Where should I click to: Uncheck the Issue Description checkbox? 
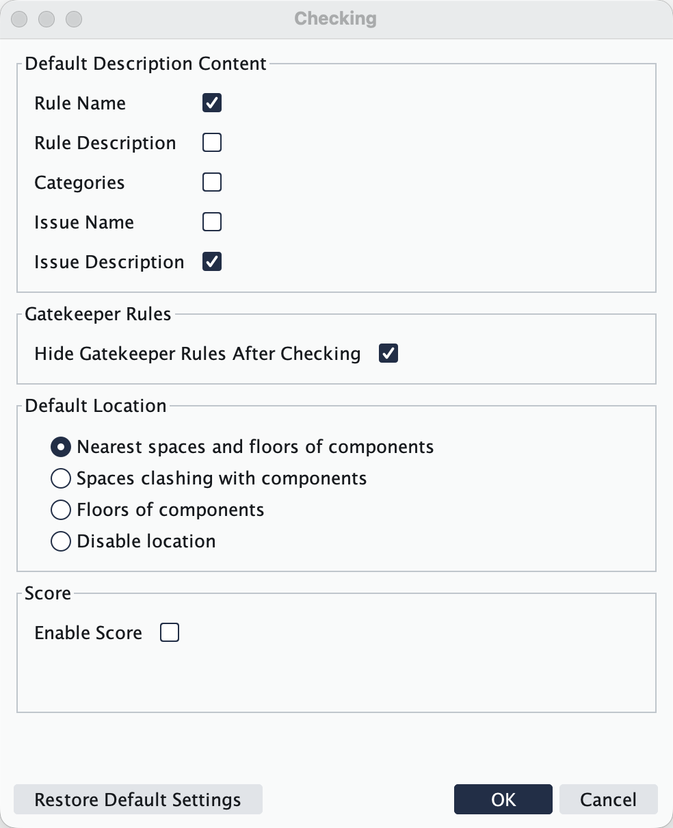click(x=212, y=261)
